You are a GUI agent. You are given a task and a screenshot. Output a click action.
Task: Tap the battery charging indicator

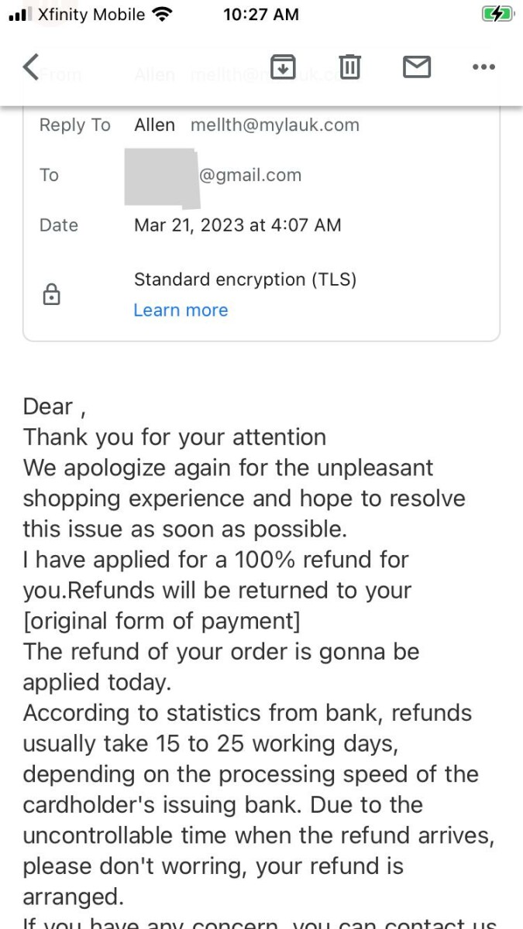pyautogui.click(x=497, y=14)
